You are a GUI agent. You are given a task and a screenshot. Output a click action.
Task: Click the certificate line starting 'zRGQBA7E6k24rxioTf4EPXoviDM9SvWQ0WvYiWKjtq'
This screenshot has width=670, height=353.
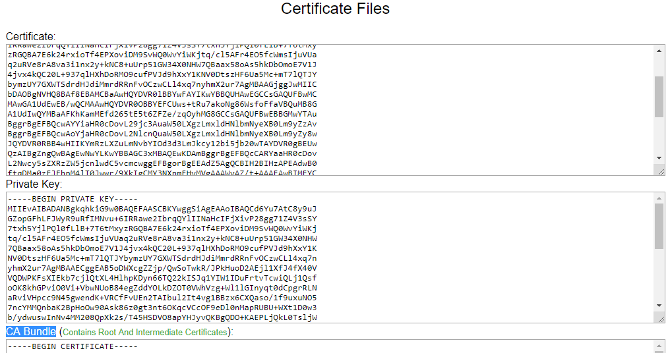pos(162,55)
